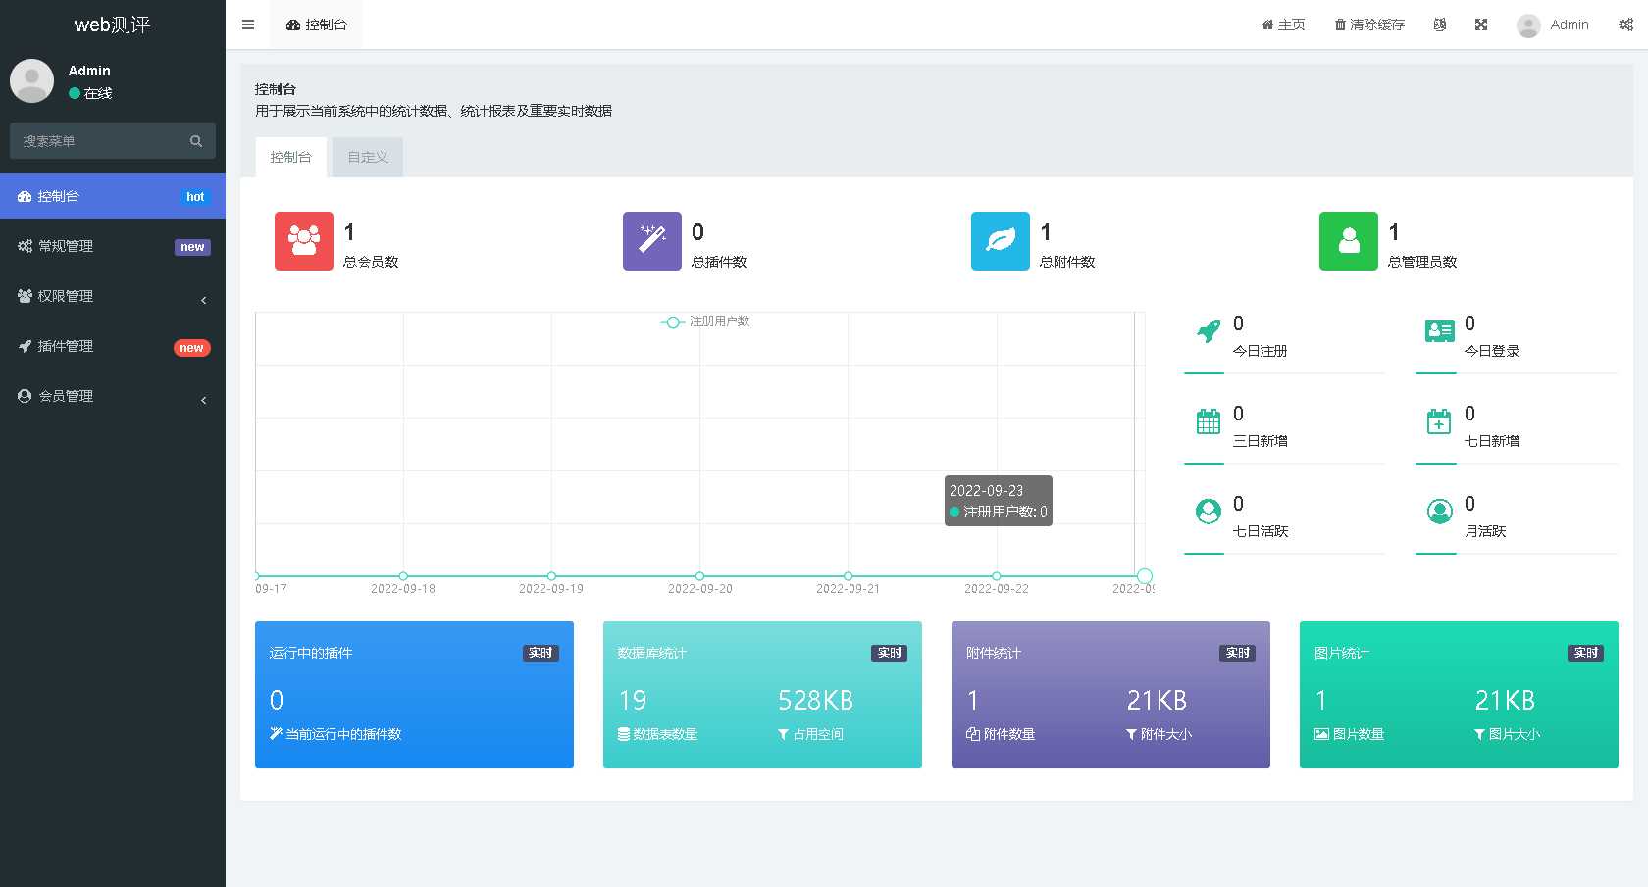
Task: Click the 三日新增 calendar icon
Action: coord(1209,421)
